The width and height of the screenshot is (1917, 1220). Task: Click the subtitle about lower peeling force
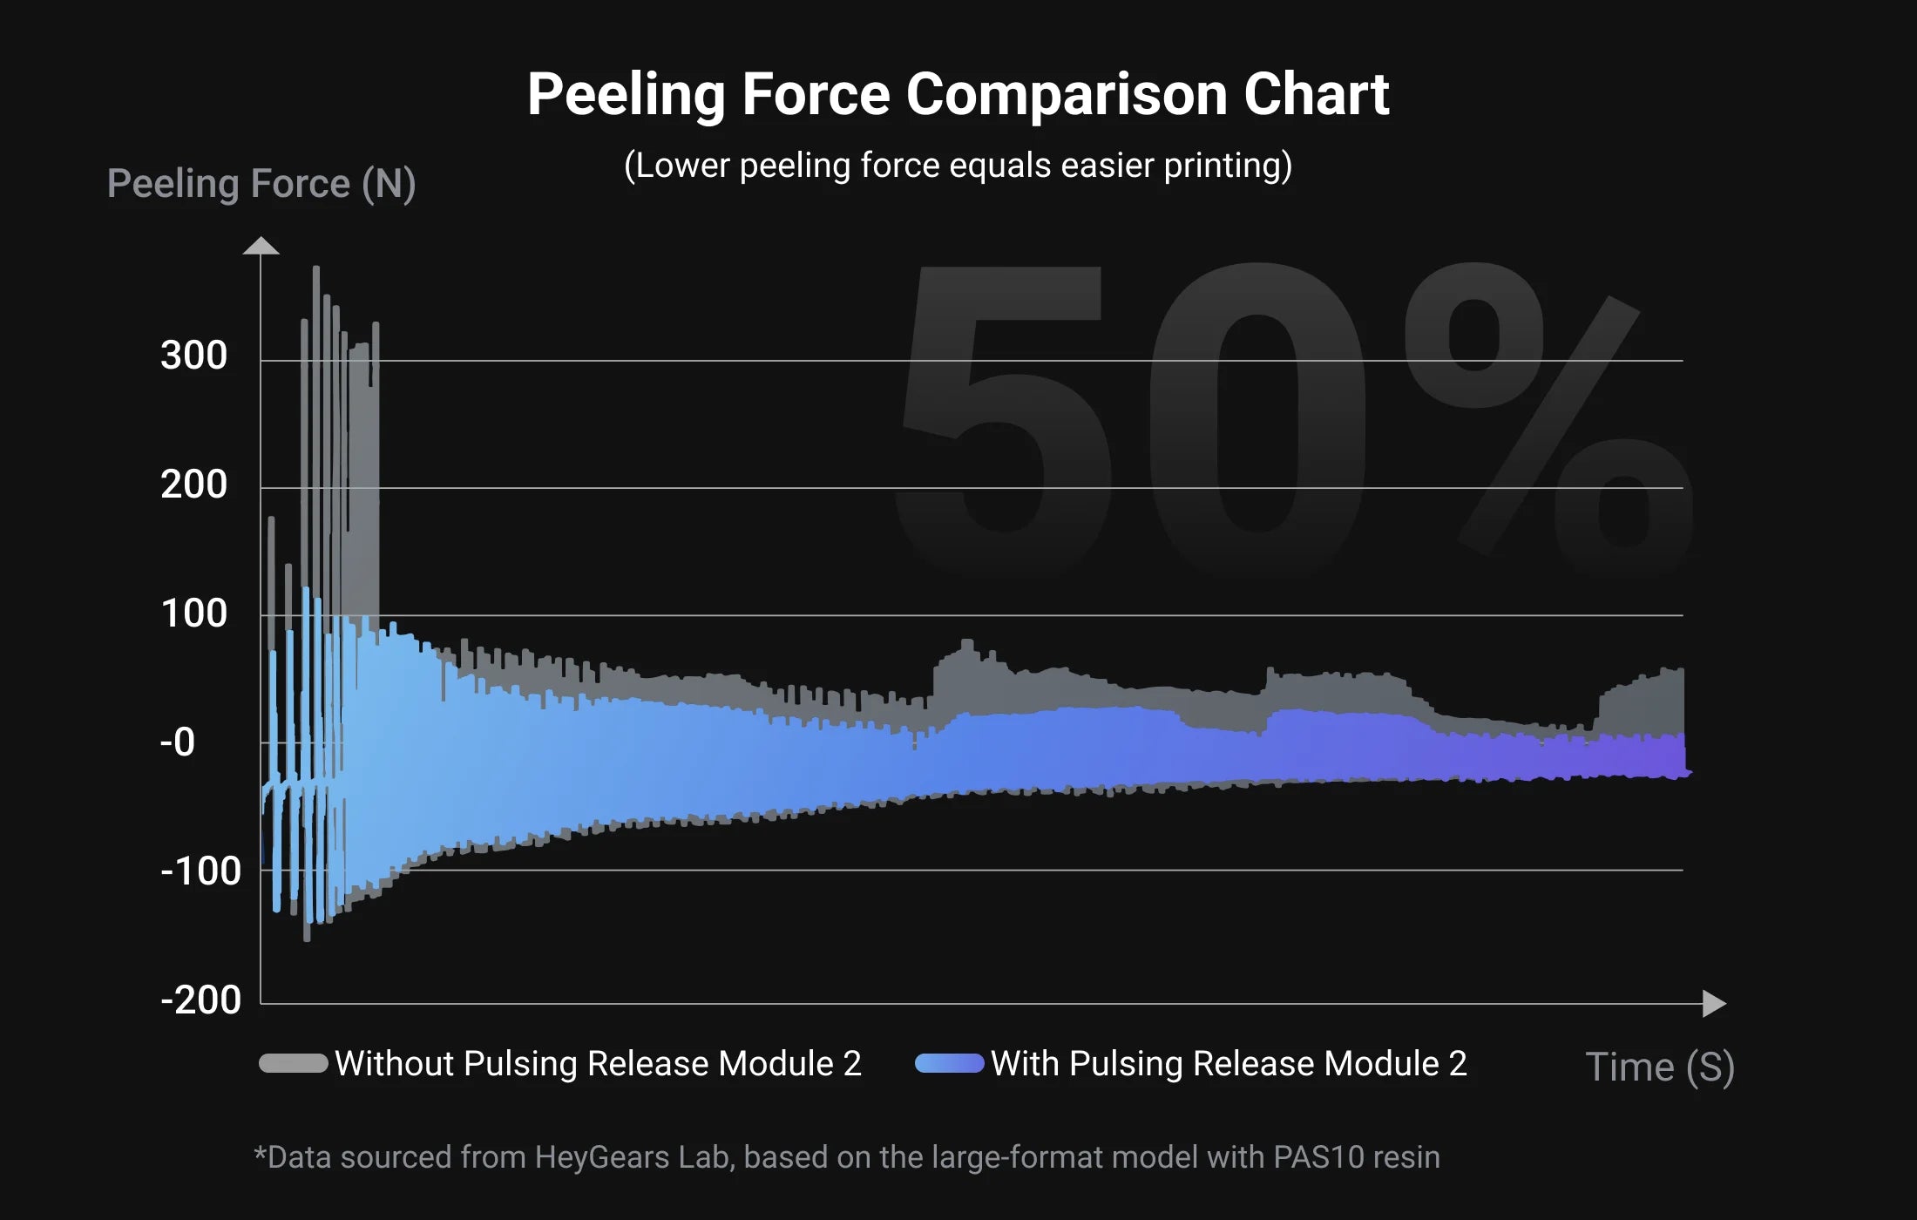(x=958, y=166)
